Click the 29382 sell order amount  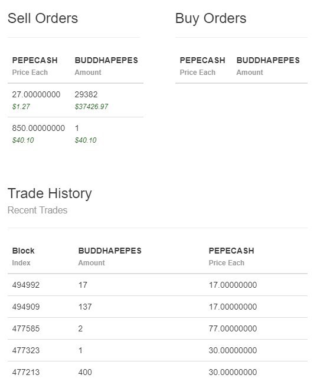click(86, 94)
